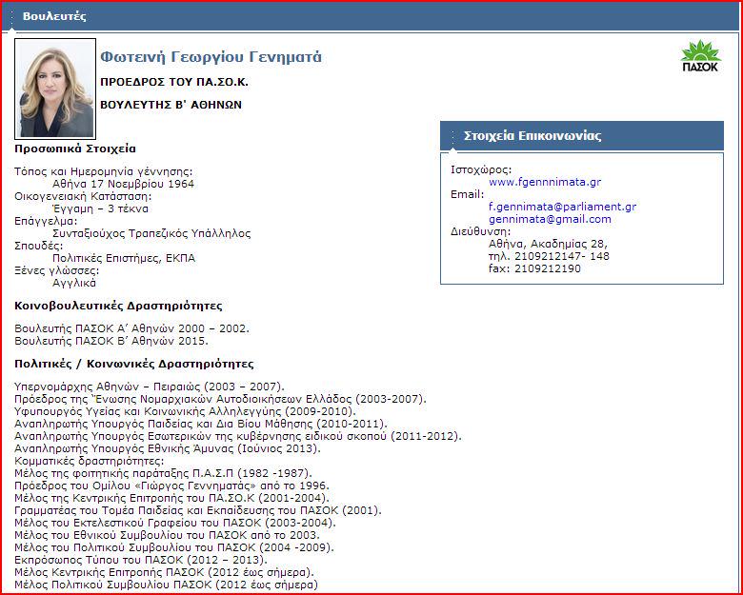Click the gennimata@gmail.com email link
The width and height of the screenshot is (743, 595).
point(550,219)
